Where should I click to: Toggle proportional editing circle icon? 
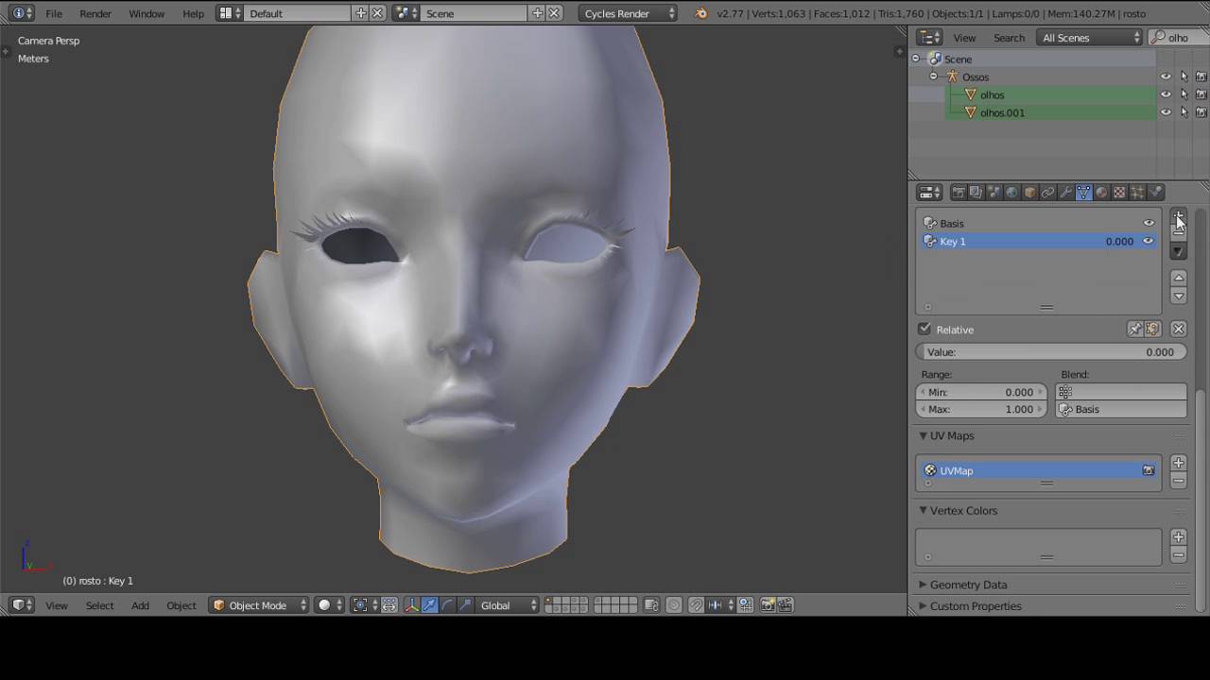[x=673, y=605]
